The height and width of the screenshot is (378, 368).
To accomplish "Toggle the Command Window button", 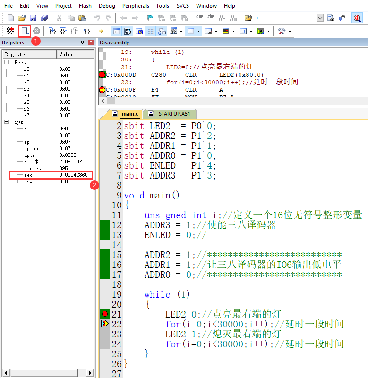I will tap(116, 31).
